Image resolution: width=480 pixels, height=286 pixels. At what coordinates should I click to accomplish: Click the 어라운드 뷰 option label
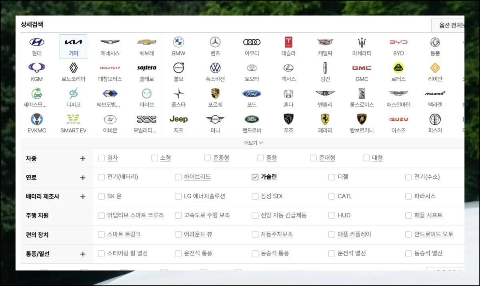[198, 234]
